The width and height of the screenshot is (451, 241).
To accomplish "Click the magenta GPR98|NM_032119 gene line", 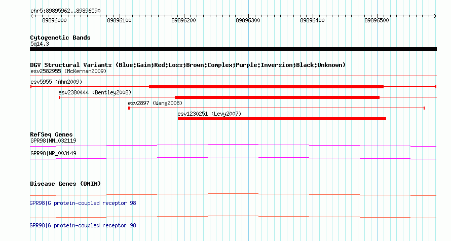I will click(x=233, y=146).
